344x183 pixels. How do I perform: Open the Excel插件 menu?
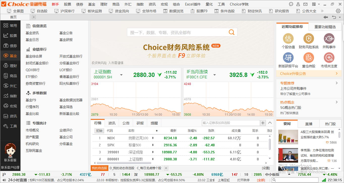point(193,4)
